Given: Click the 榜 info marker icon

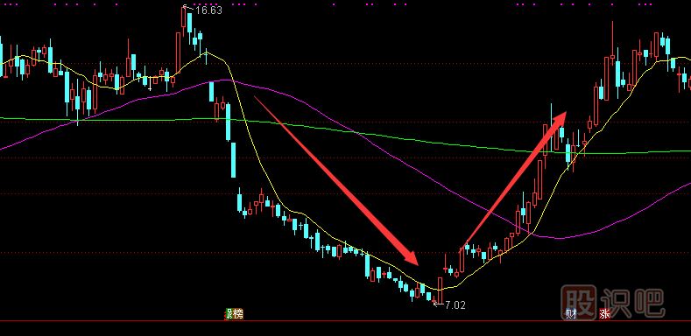Looking at the screenshot, I should point(238,314).
